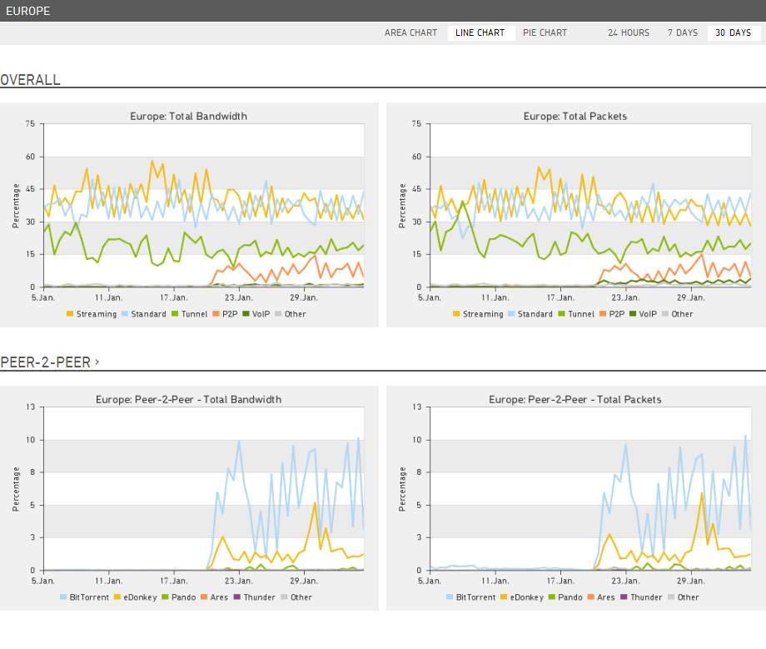766x649 pixels.
Task: Hide P2P series in overall Packets legend
Action: pos(612,314)
